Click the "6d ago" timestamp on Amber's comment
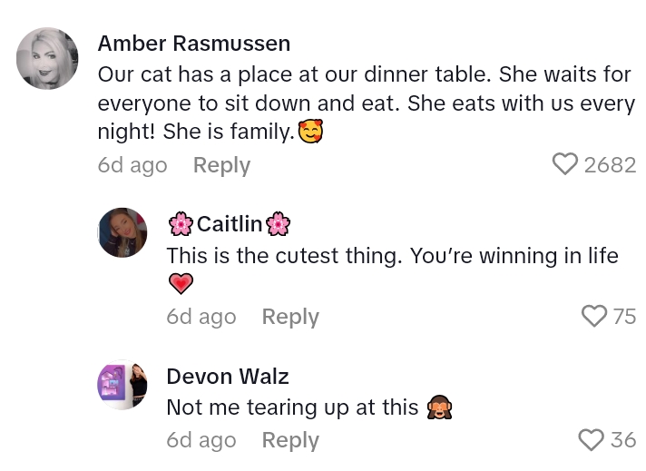This screenshot has height=471, width=646. point(132,165)
